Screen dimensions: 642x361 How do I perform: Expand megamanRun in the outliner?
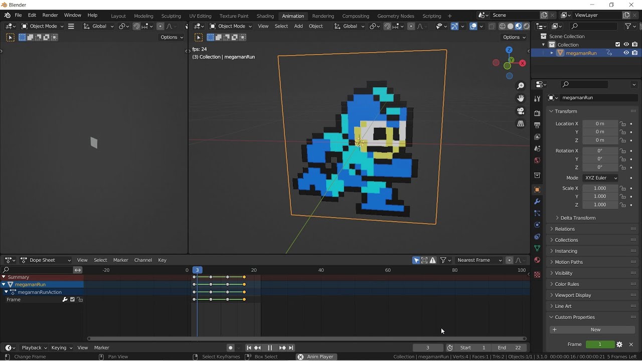point(552,53)
